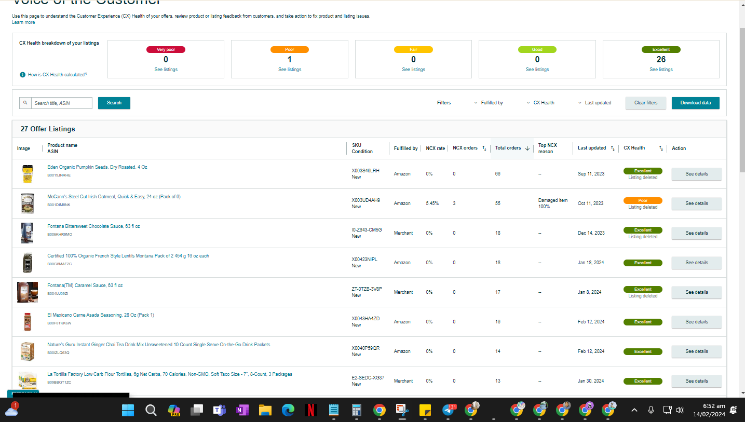Screen dimensions: 745x422
Task: See details for El Mexicano Carne Asada
Action: click(697, 322)
